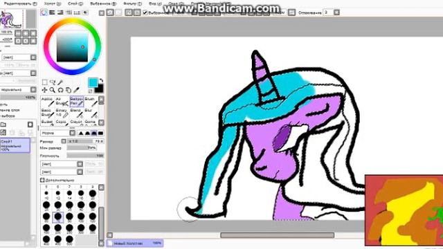Viewport: 443px width, 249px height.
Task: Select the Blend tool
Action: [x=77, y=113]
